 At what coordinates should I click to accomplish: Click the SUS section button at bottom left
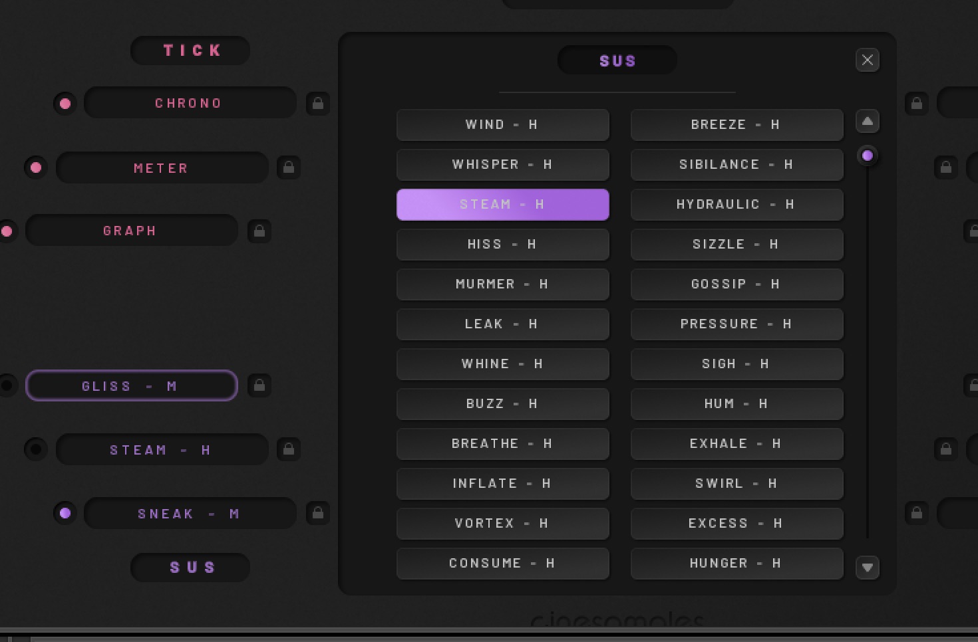click(191, 568)
